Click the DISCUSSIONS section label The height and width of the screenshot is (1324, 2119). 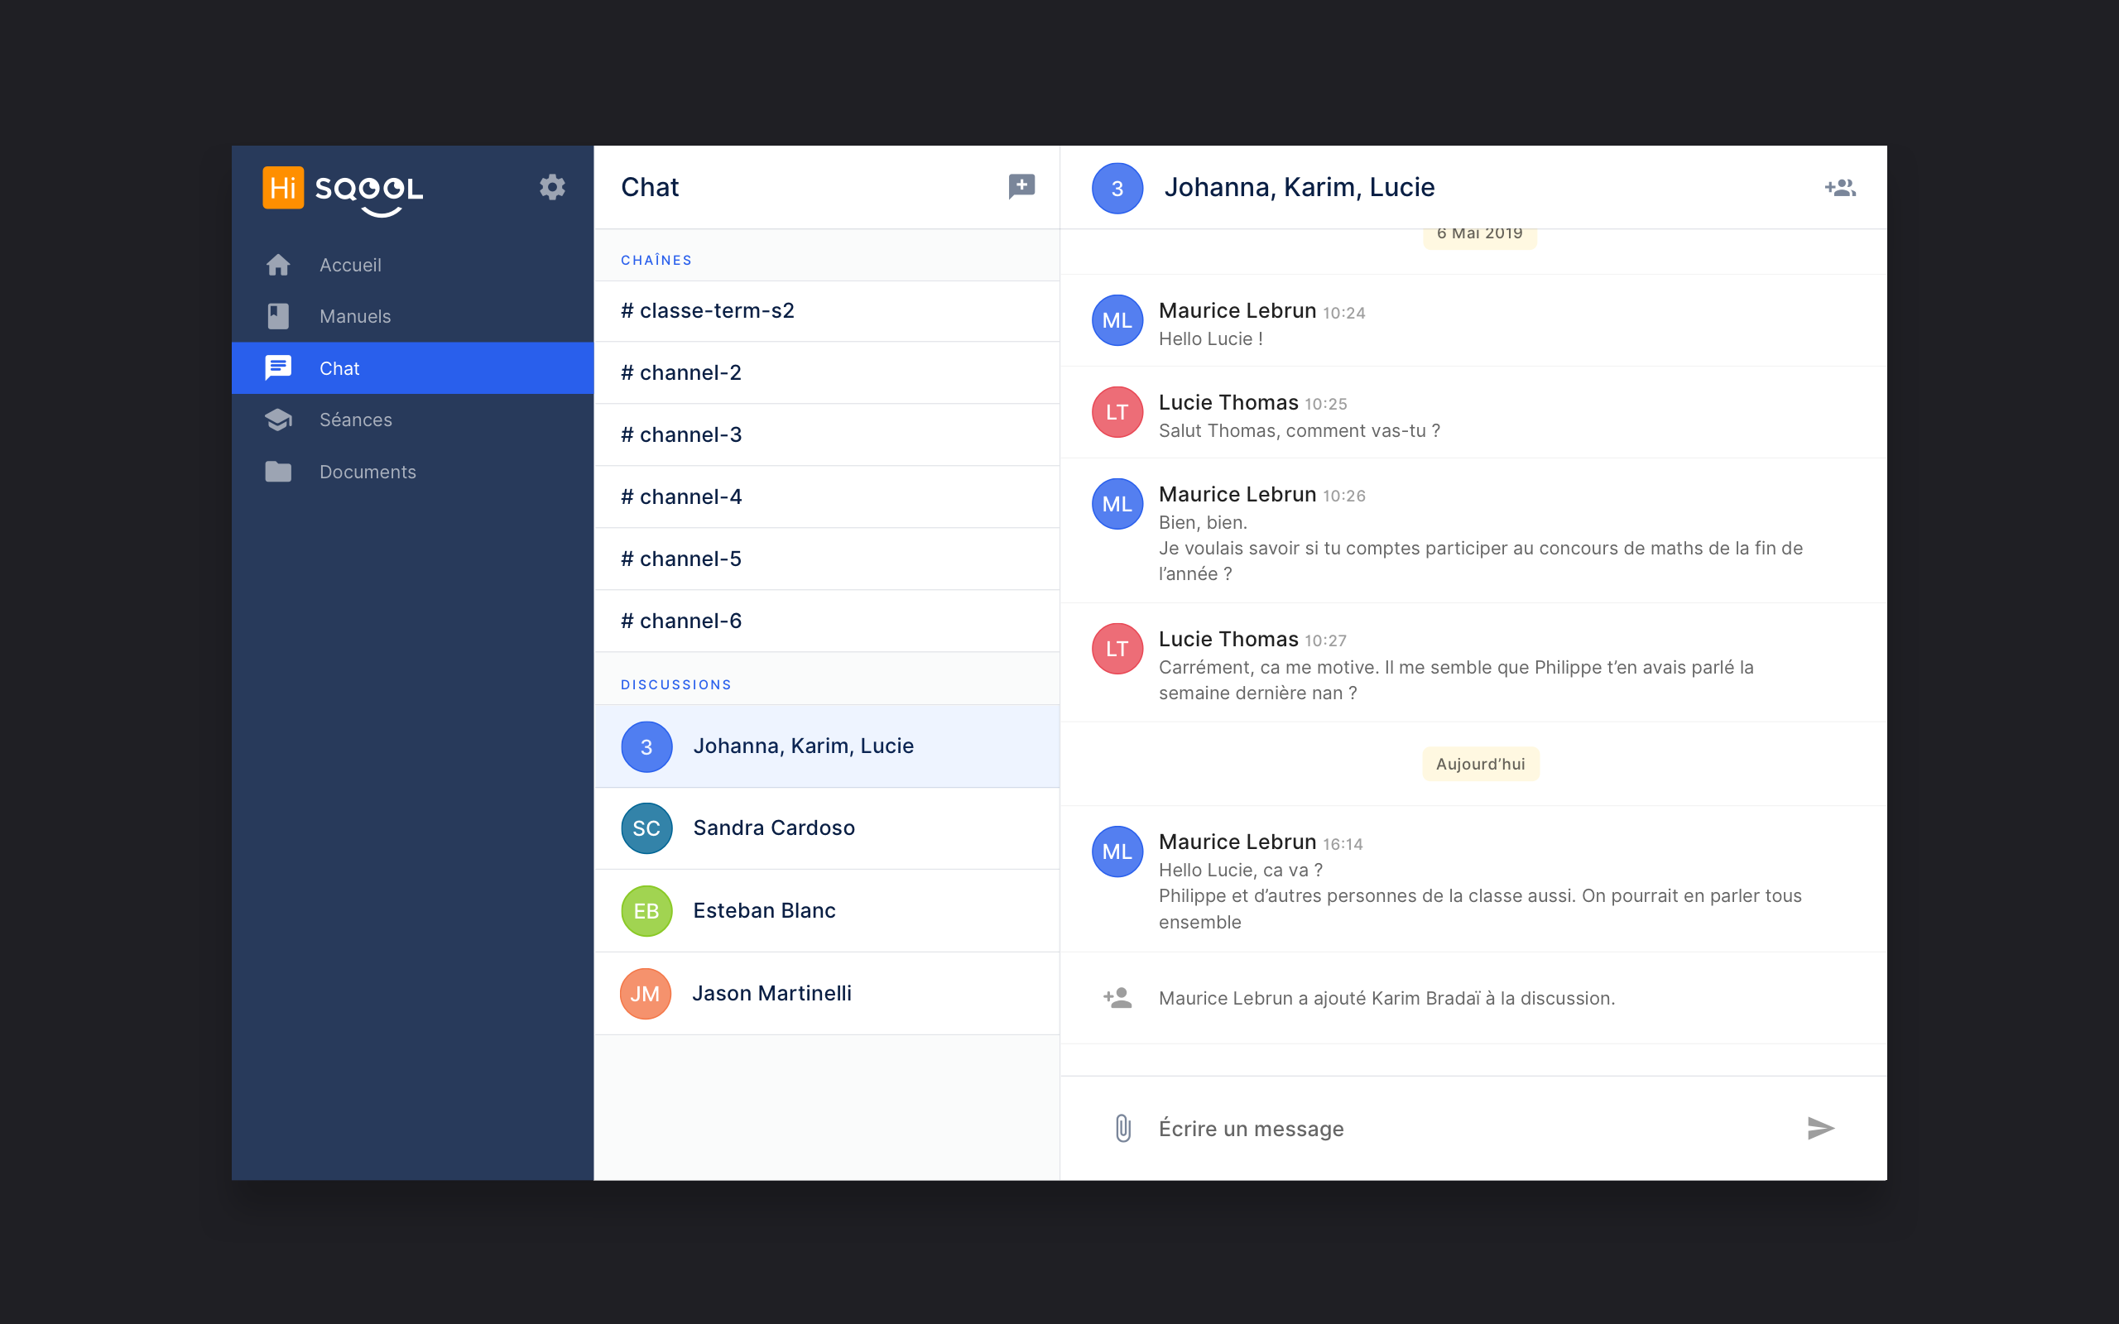tap(676, 685)
